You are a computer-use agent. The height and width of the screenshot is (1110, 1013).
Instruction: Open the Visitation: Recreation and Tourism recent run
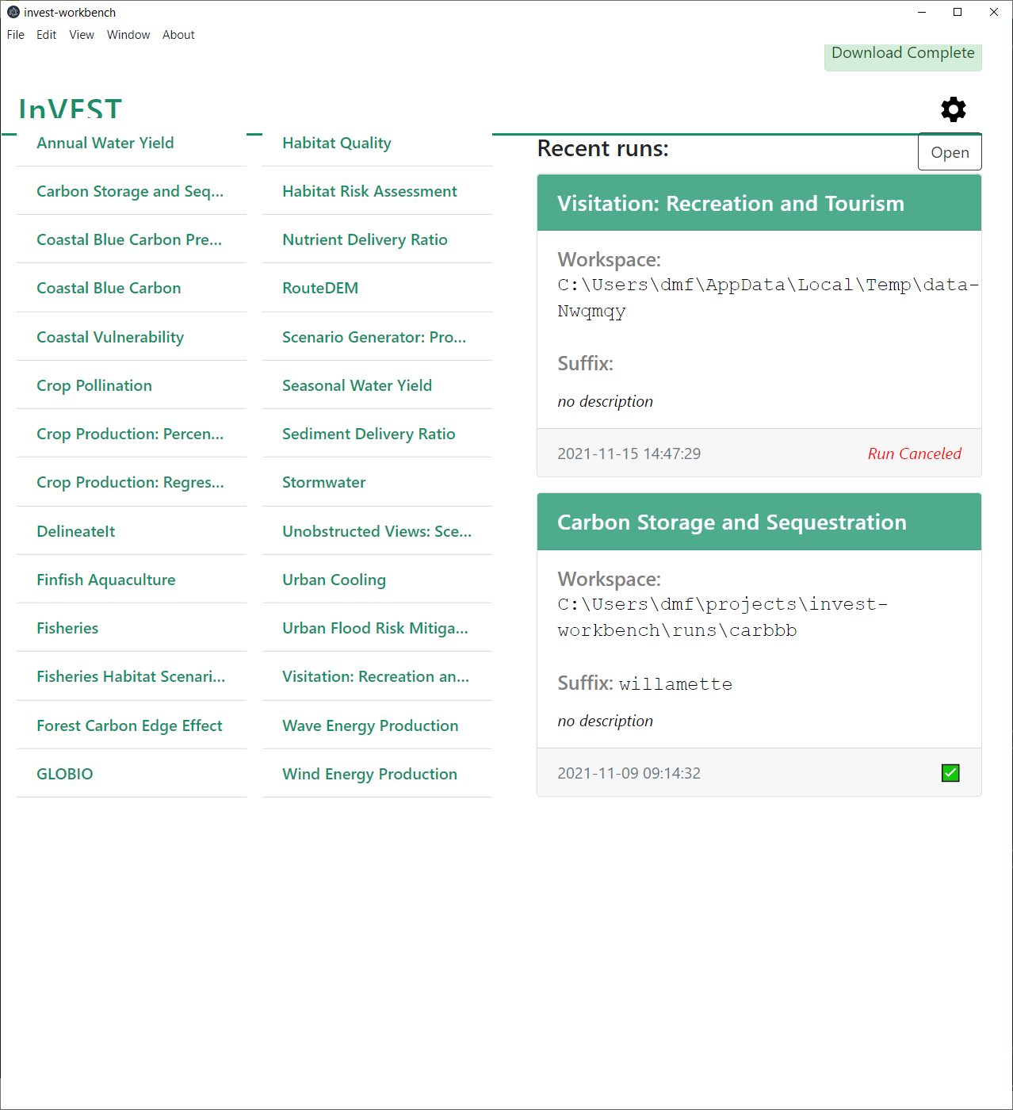[x=731, y=203]
